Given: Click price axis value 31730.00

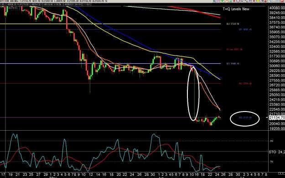Looking at the screenshot, I should tap(277, 56).
